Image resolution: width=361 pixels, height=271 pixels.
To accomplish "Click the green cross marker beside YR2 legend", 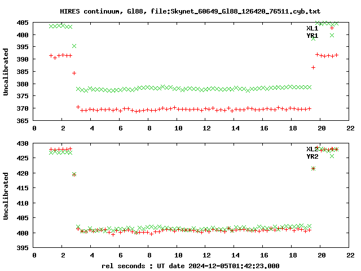I will click(332, 156).
